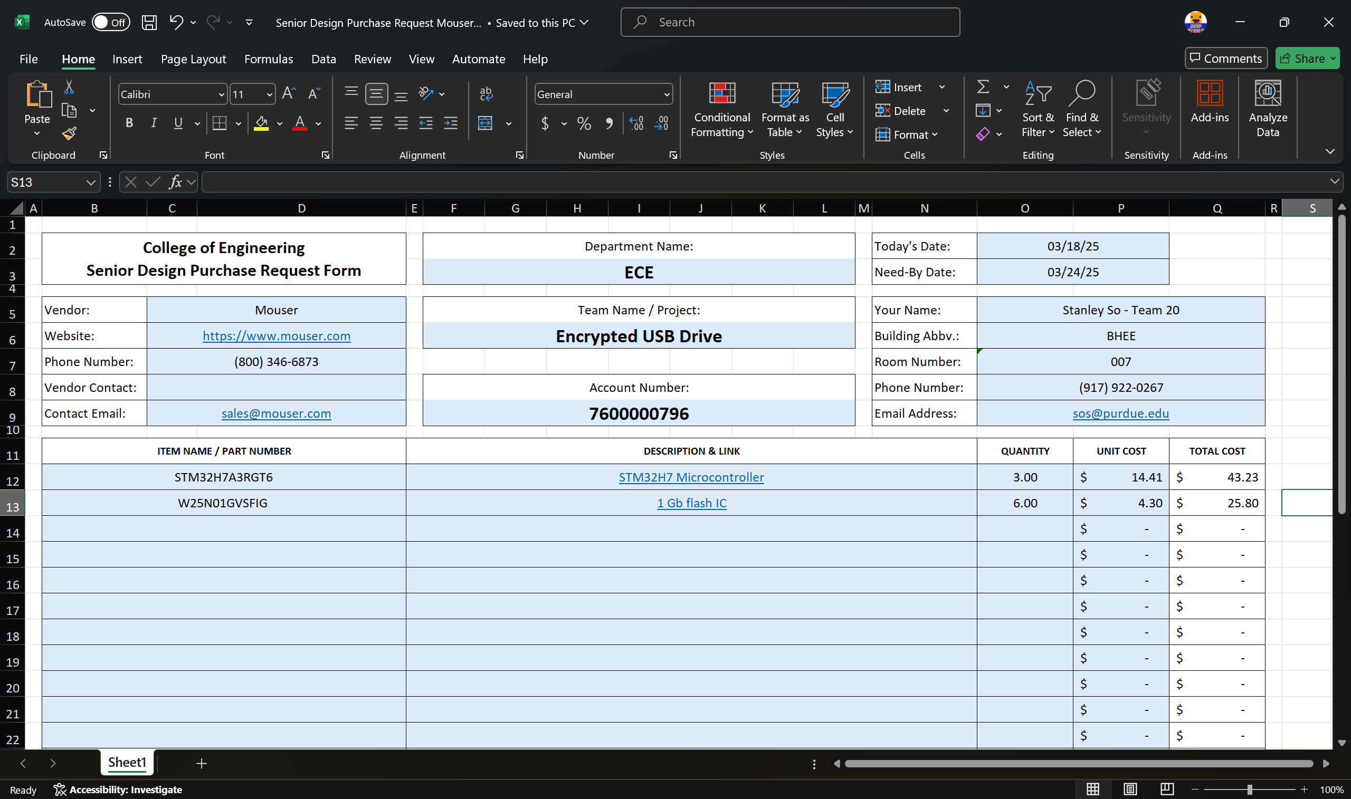The height and width of the screenshot is (799, 1351).
Task: Toggle the AutoSave switch
Action: point(110,22)
